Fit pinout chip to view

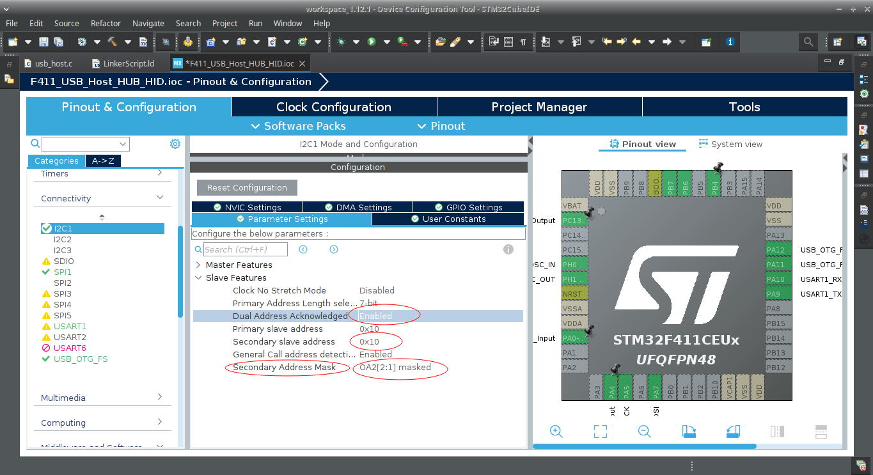click(600, 432)
